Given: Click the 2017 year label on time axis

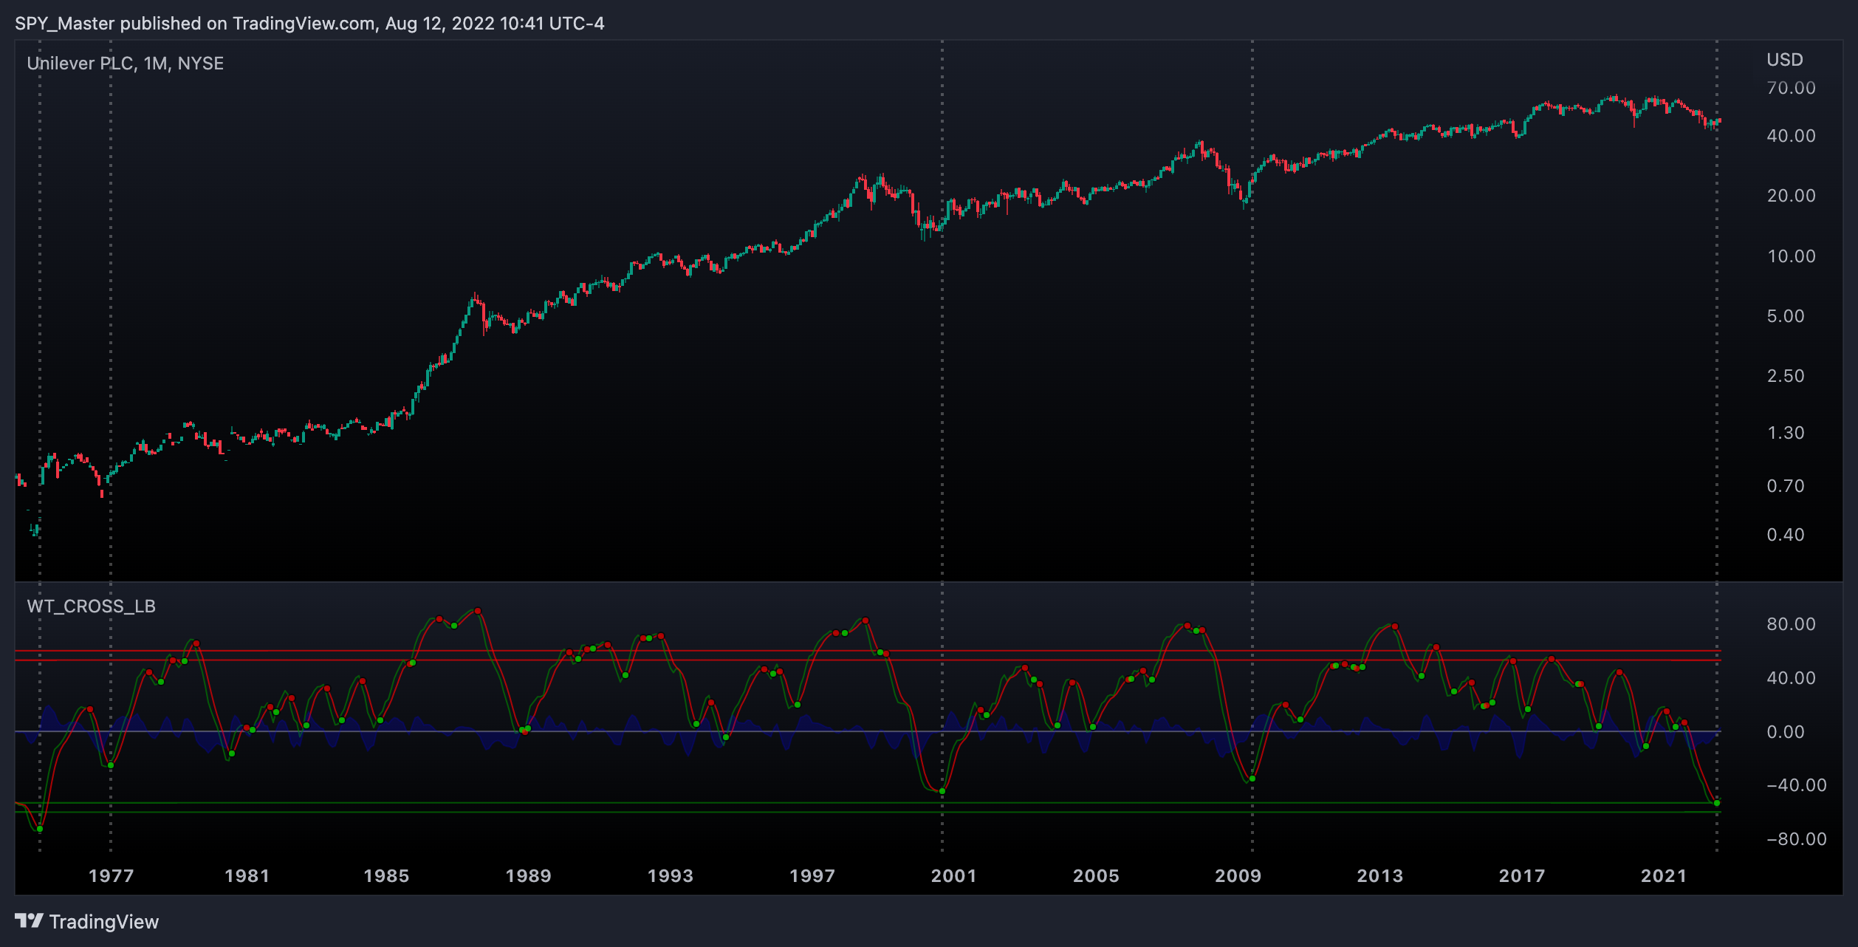Looking at the screenshot, I should [x=1522, y=876].
